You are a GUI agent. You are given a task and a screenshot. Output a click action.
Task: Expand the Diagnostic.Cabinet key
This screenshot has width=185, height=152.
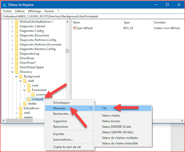pyautogui.click(x=12, y=27)
